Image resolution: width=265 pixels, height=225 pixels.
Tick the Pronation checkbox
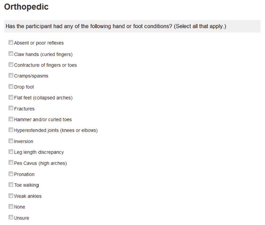pos(11,174)
